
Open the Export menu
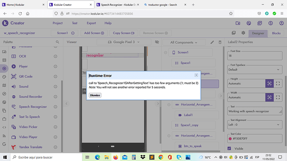(91, 23)
